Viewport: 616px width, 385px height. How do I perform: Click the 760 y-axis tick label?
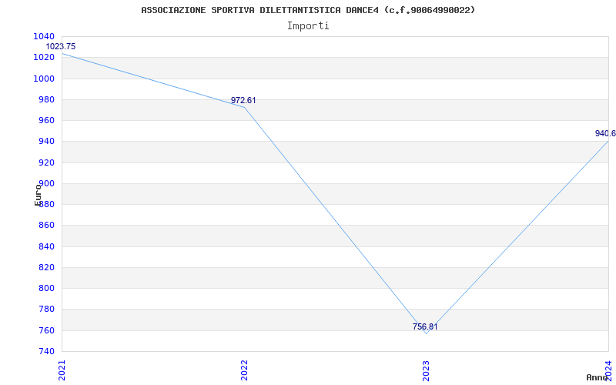(x=46, y=330)
